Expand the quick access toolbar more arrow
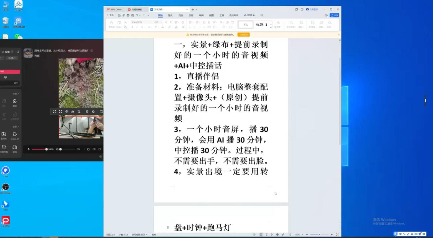The height and width of the screenshot is (244, 433). pyautogui.click(x=148, y=15)
